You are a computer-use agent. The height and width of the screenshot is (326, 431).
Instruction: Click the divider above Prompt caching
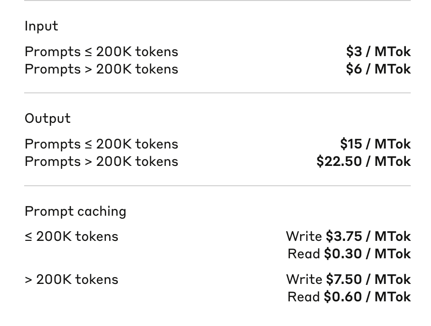coord(217,186)
